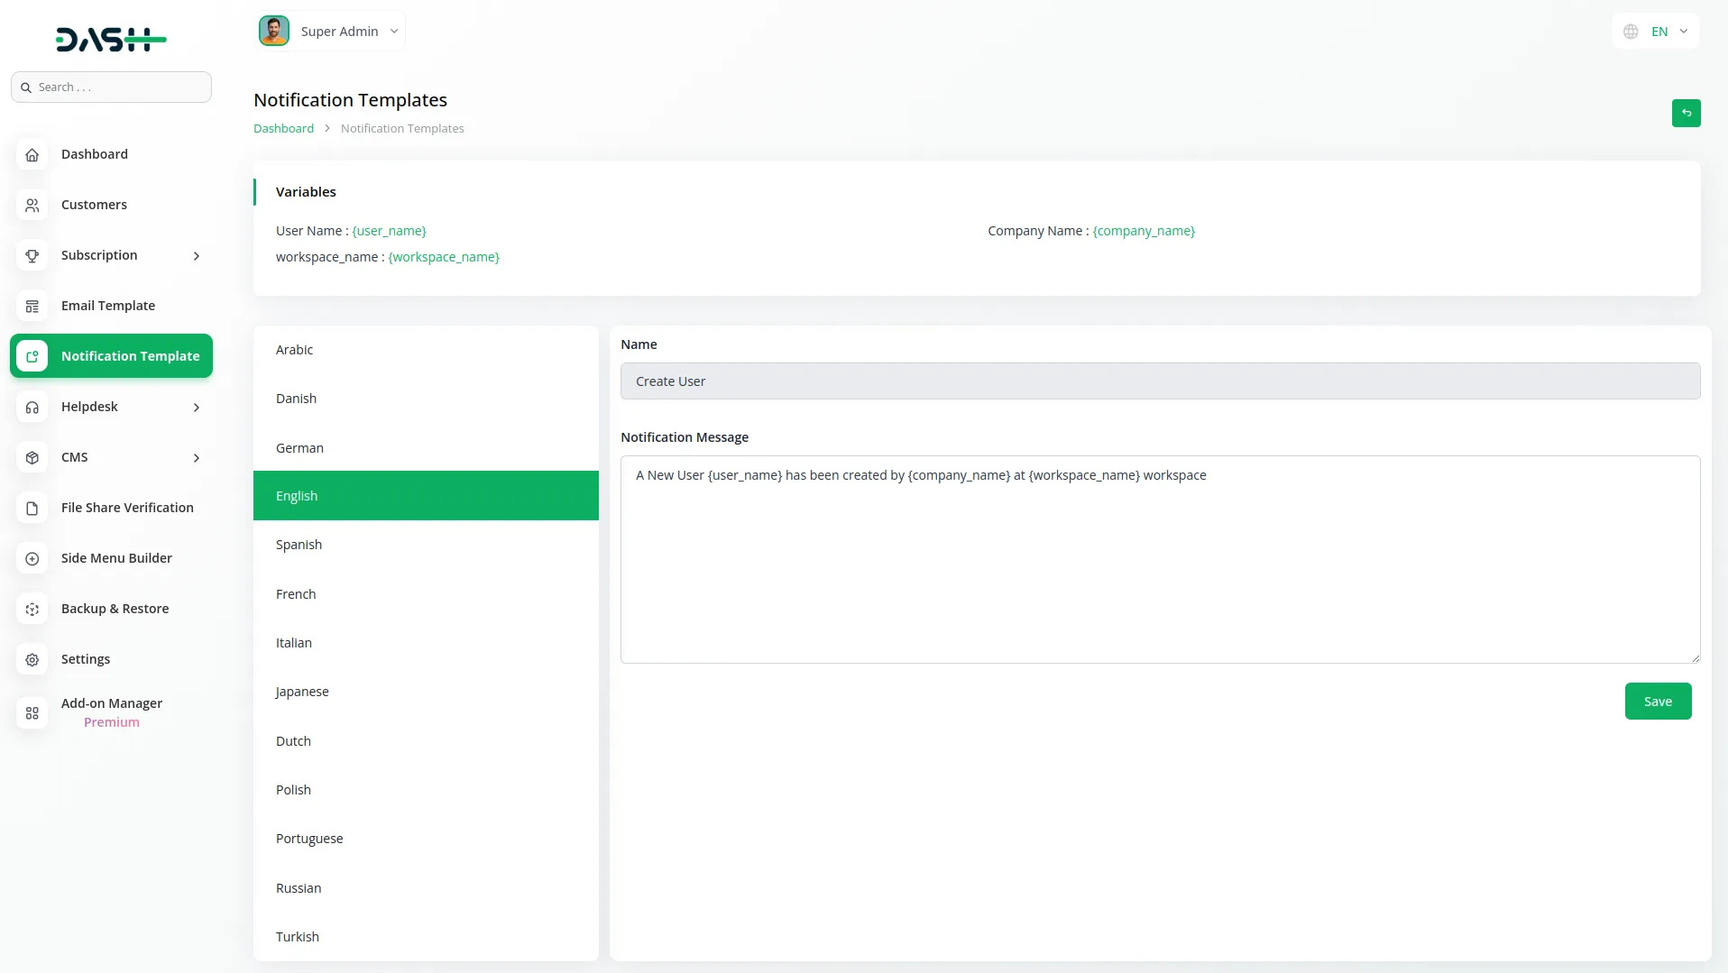Screen dimensions: 1728x973
Task: Save the notification template
Action: [x=1659, y=701]
